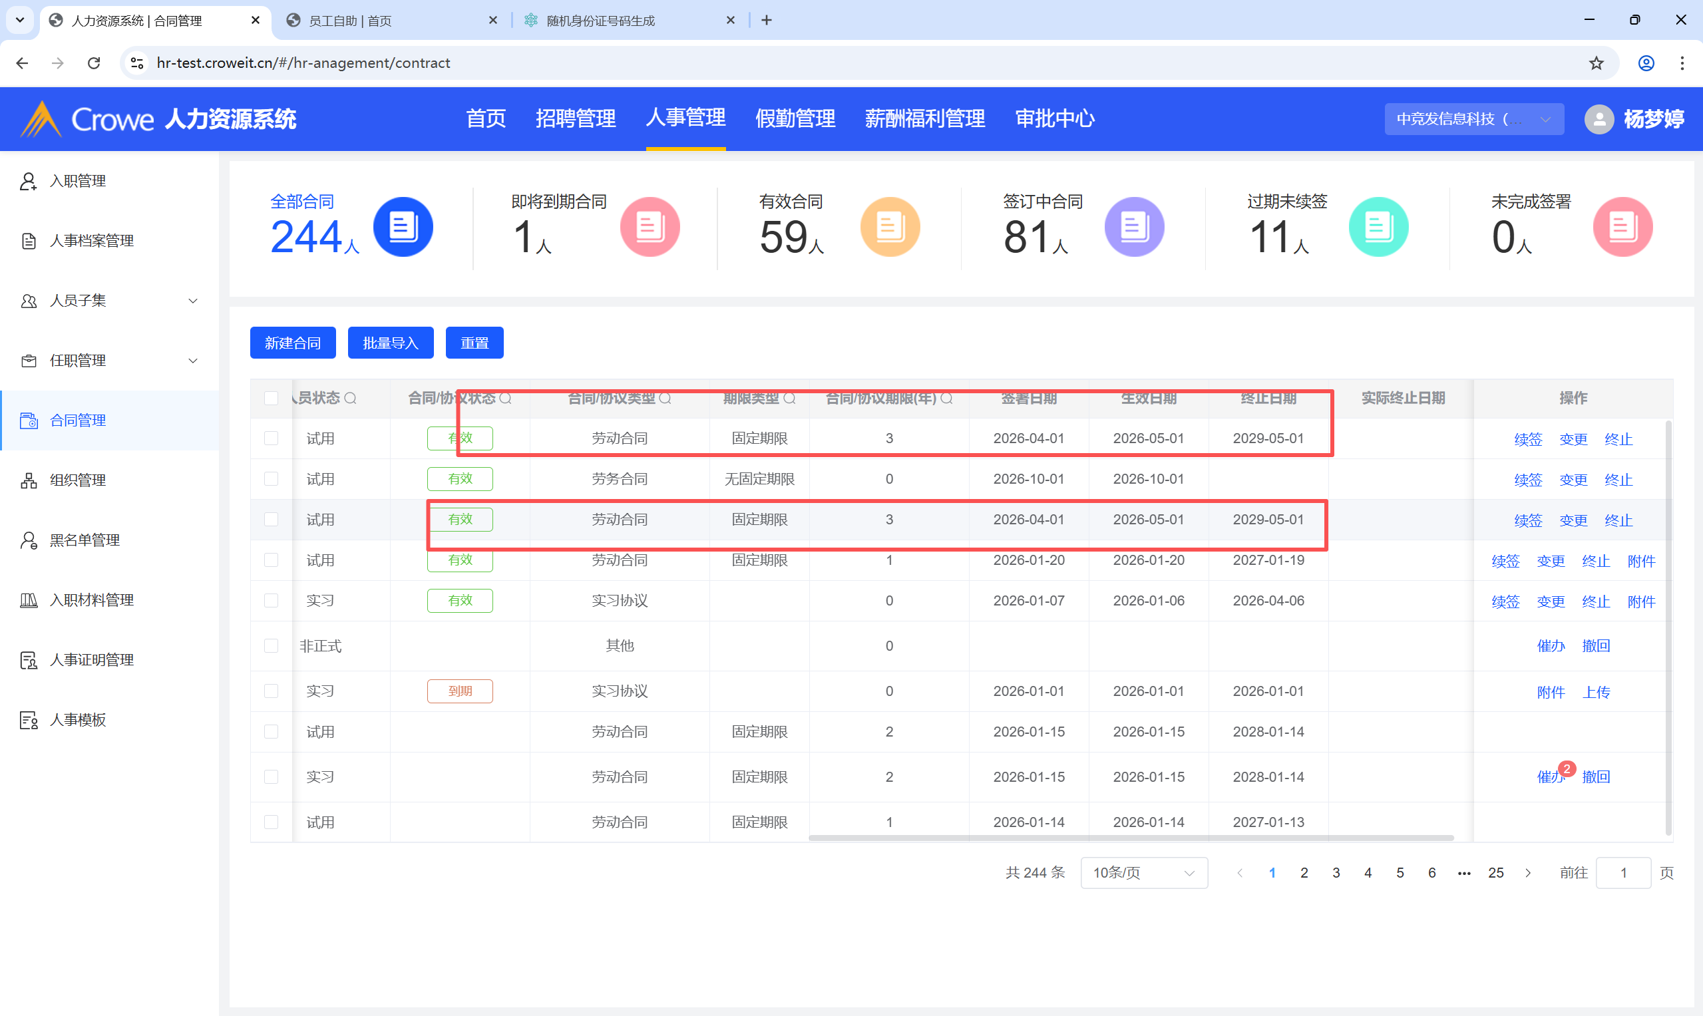Switch to the 薪酬福利管理 top navigation tab
Screen dimensions: 1703x1016
coord(924,118)
